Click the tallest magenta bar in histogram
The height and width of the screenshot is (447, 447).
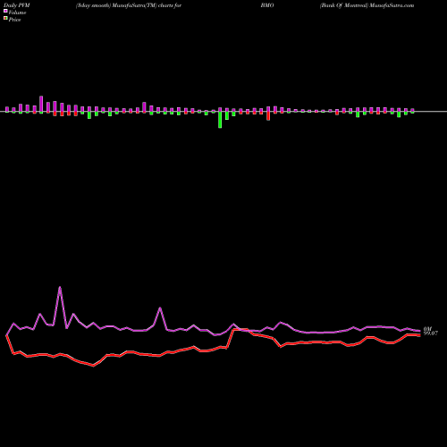[41, 104]
